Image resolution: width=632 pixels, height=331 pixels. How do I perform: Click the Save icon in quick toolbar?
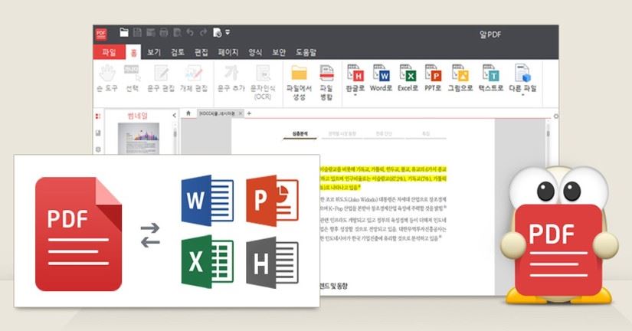tap(137, 32)
